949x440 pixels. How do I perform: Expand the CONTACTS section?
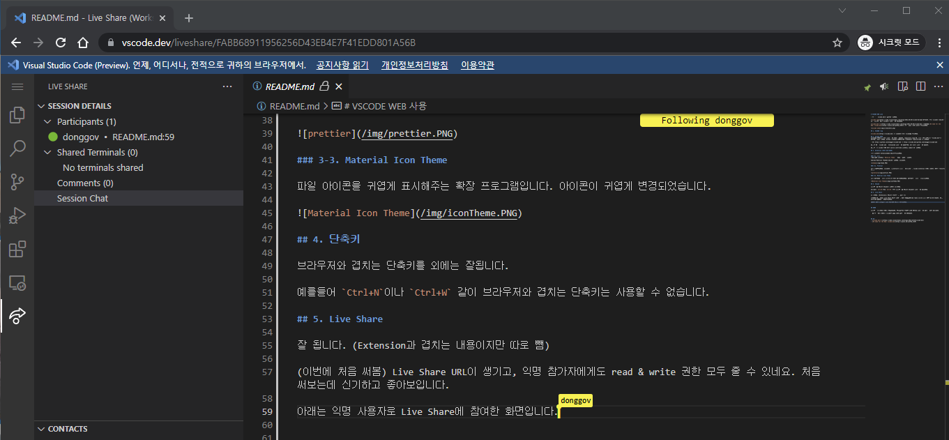pyautogui.click(x=40, y=429)
